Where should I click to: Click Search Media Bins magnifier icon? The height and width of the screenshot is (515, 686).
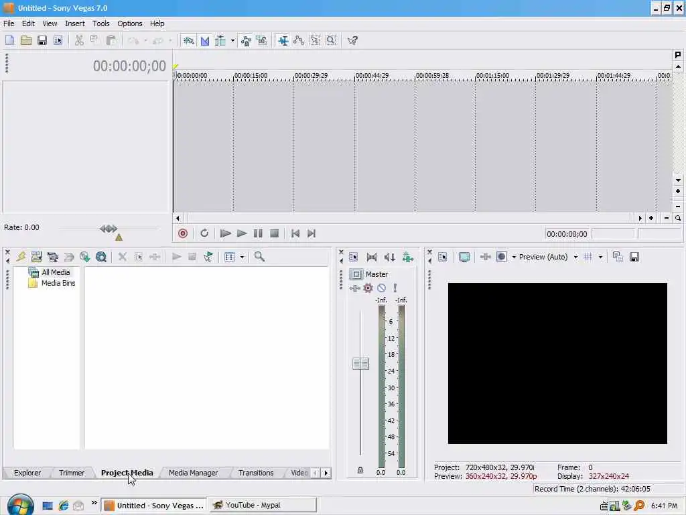point(259,257)
